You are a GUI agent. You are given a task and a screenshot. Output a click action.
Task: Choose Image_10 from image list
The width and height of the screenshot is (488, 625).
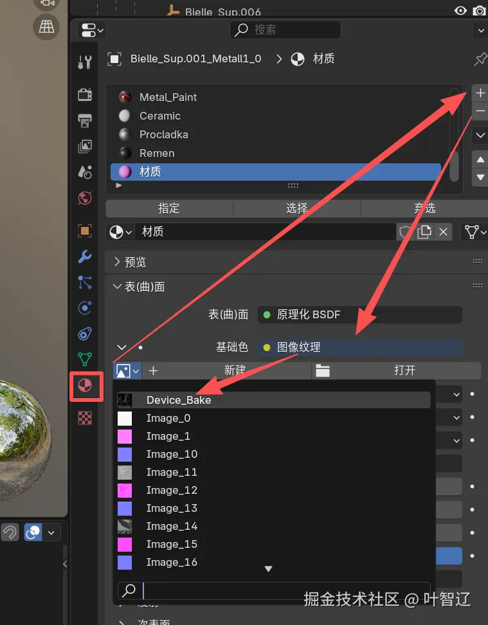pyautogui.click(x=273, y=454)
